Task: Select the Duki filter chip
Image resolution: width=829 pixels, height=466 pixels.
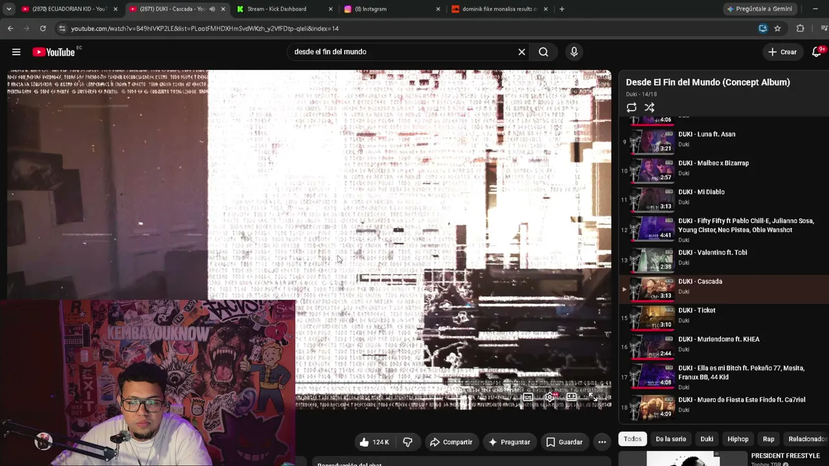Action: coord(707,439)
